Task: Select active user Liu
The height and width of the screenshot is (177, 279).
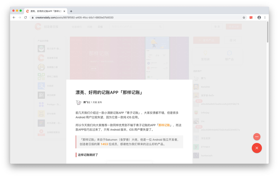Action: (203, 121)
